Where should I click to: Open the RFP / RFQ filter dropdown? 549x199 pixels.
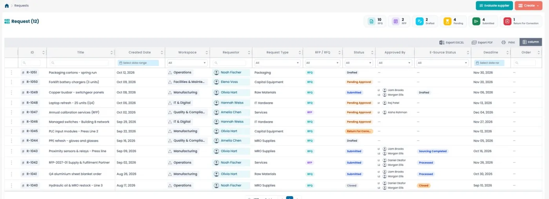[322, 63]
